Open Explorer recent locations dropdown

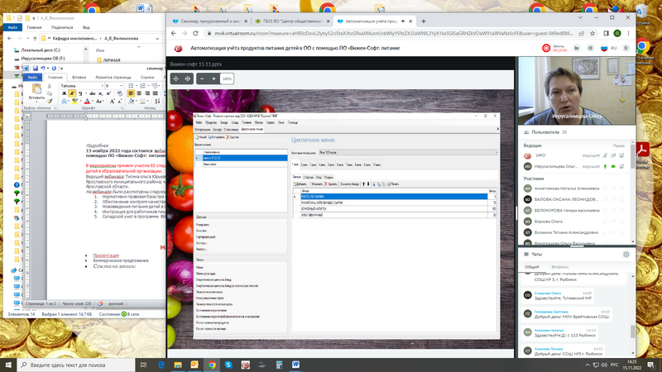pyautogui.click(x=28, y=38)
